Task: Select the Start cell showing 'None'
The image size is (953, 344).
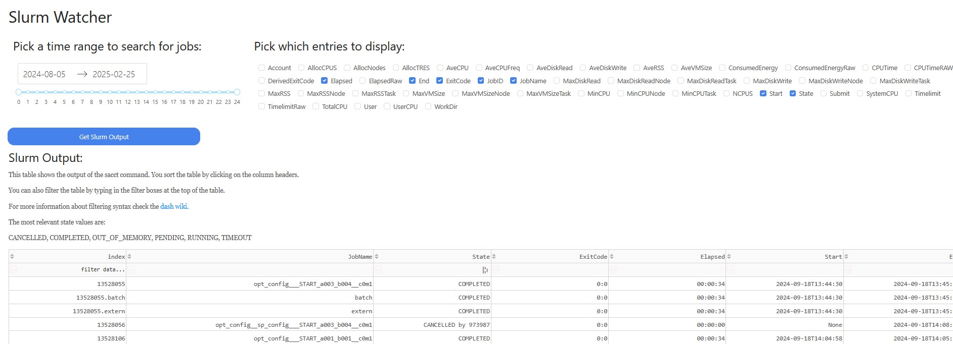Action: 785,325
